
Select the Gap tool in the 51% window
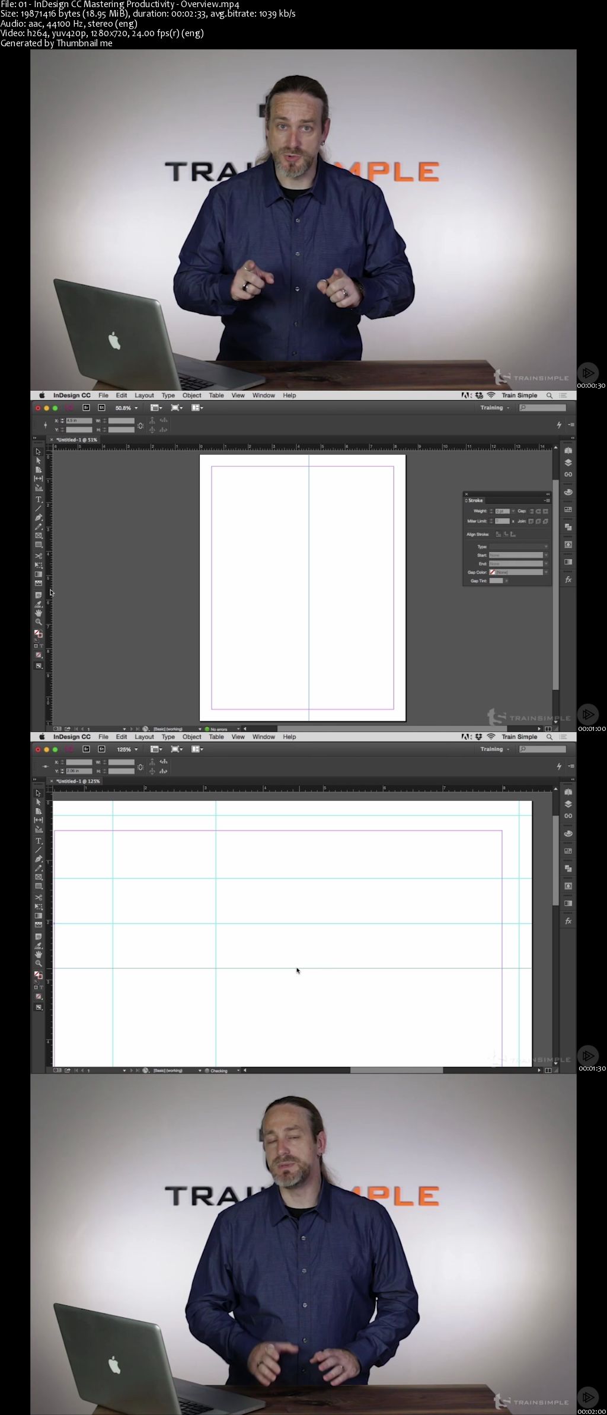click(x=39, y=478)
